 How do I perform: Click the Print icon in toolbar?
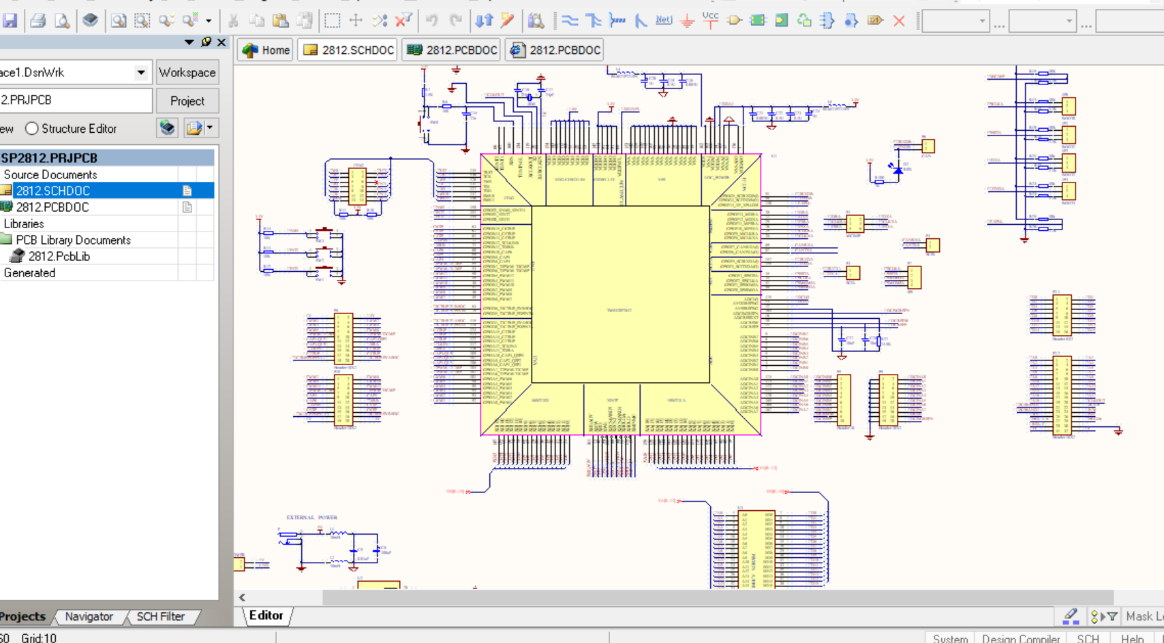pos(38,20)
